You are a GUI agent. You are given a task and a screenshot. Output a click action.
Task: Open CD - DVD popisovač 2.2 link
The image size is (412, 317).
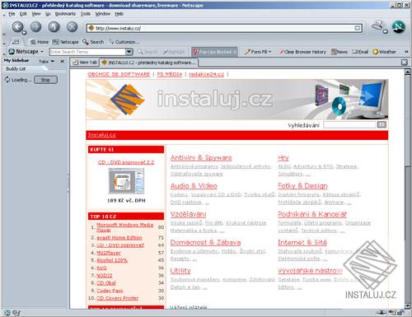coord(126,162)
